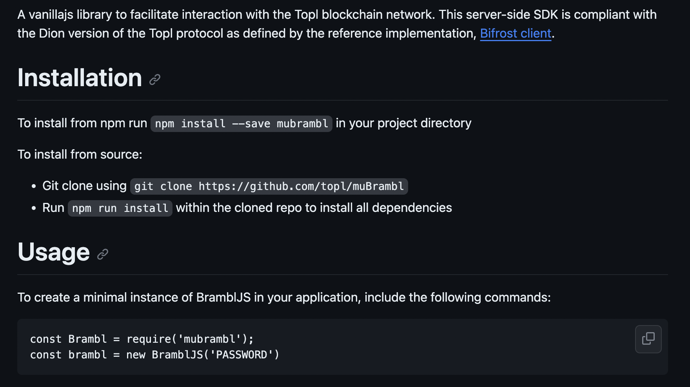Click the 'mubrambl' string in the require call
Viewport: 690px width, 387px height.
coord(209,339)
